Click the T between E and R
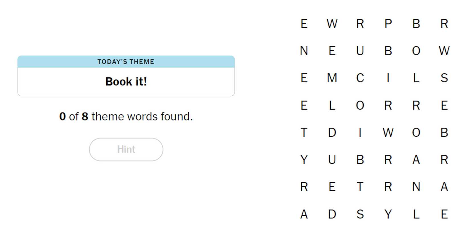 pos(360,187)
